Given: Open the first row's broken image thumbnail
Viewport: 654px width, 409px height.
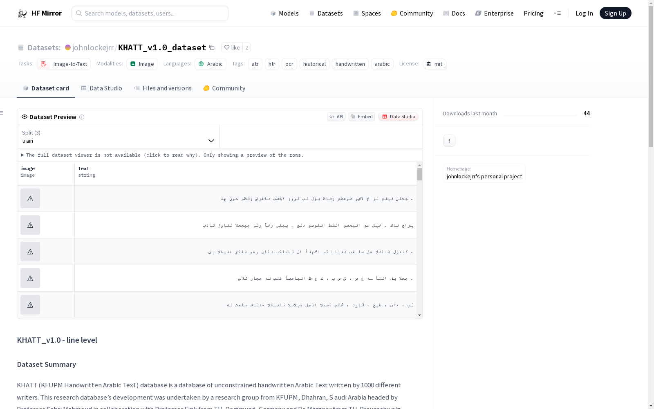Looking at the screenshot, I should point(30,198).
